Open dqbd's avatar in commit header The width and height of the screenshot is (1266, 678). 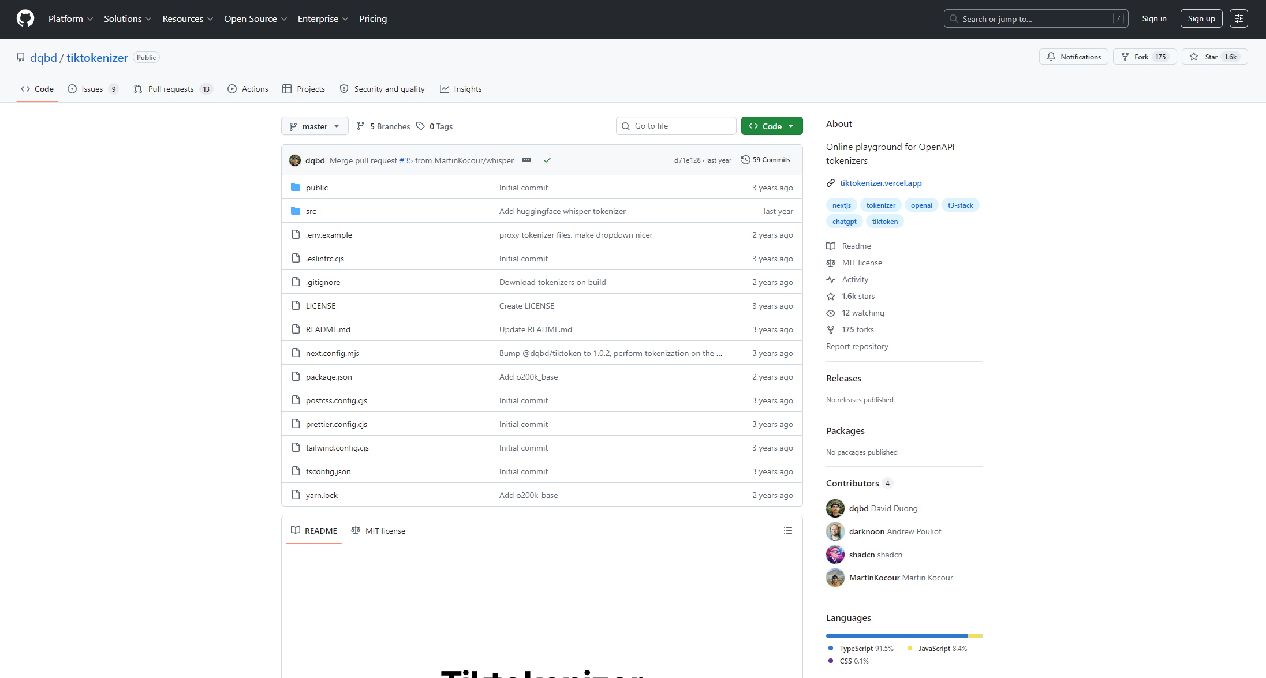(x=295, y=160)
